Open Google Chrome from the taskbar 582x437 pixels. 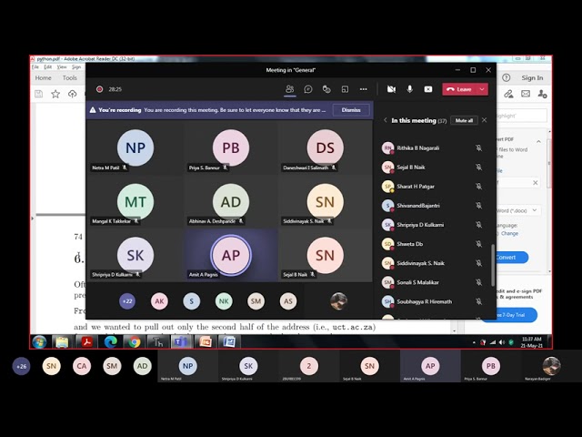tap(134, 342)
